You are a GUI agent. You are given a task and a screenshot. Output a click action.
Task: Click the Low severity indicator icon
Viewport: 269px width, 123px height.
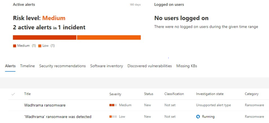tap(113, 117)
